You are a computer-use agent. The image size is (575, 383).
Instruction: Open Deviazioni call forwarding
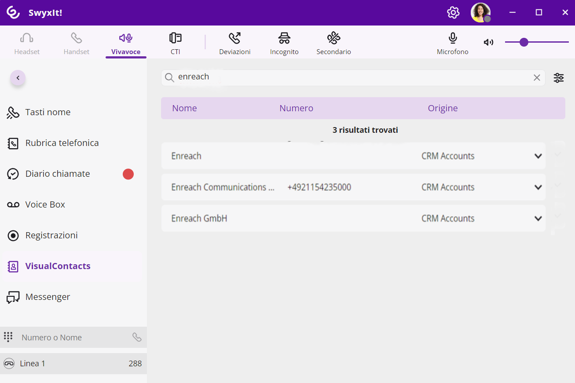[235, 44]
